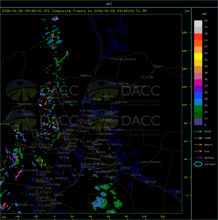Image resolution: width=218 pixels, height=220 pixels.
Task: Click the '30HM' legend label
Action: coord(208,138)
